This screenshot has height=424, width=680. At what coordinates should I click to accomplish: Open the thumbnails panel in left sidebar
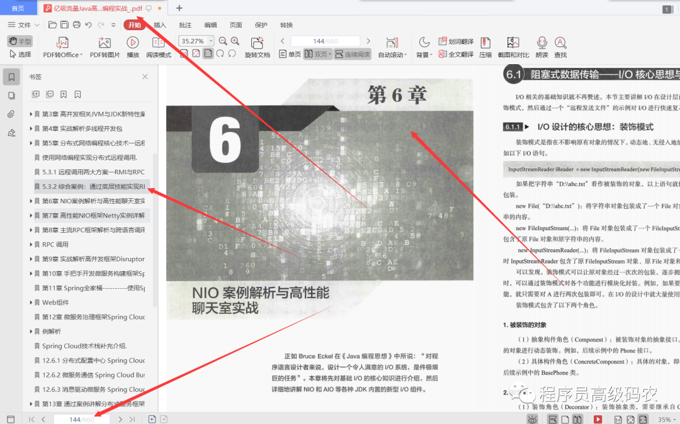coord(11,95)
